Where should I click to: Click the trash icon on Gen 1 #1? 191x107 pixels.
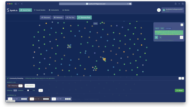(x=26, y=99)
